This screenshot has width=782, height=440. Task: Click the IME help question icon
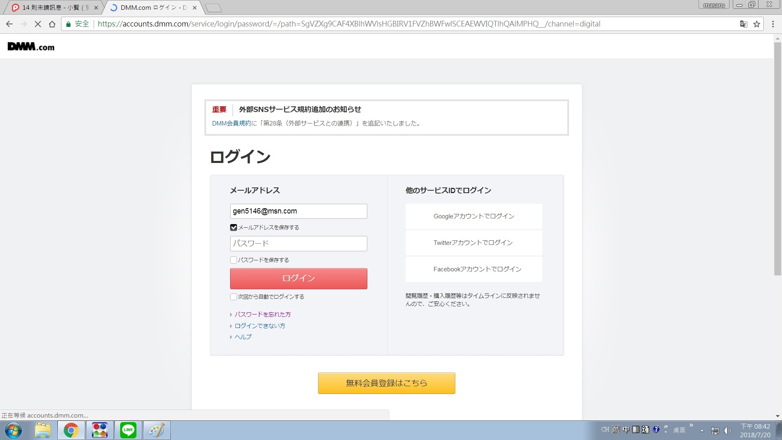point(656,429)
